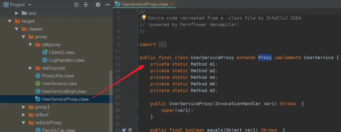Select ElectricCar.class file
The width and height of the screenshot is (341, 132).
pos(59,130)
